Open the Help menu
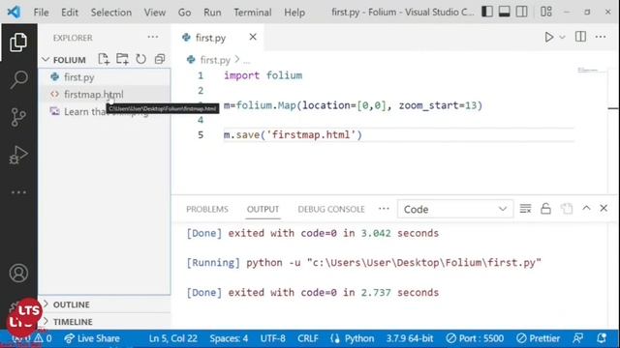 (x=294, y=13)
